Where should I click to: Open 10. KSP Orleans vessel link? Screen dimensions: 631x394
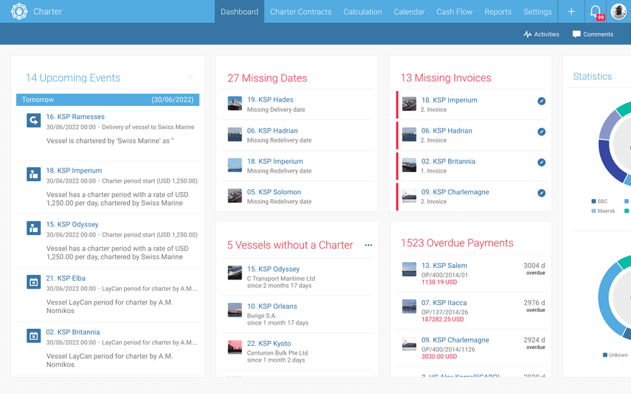(272, 307)
